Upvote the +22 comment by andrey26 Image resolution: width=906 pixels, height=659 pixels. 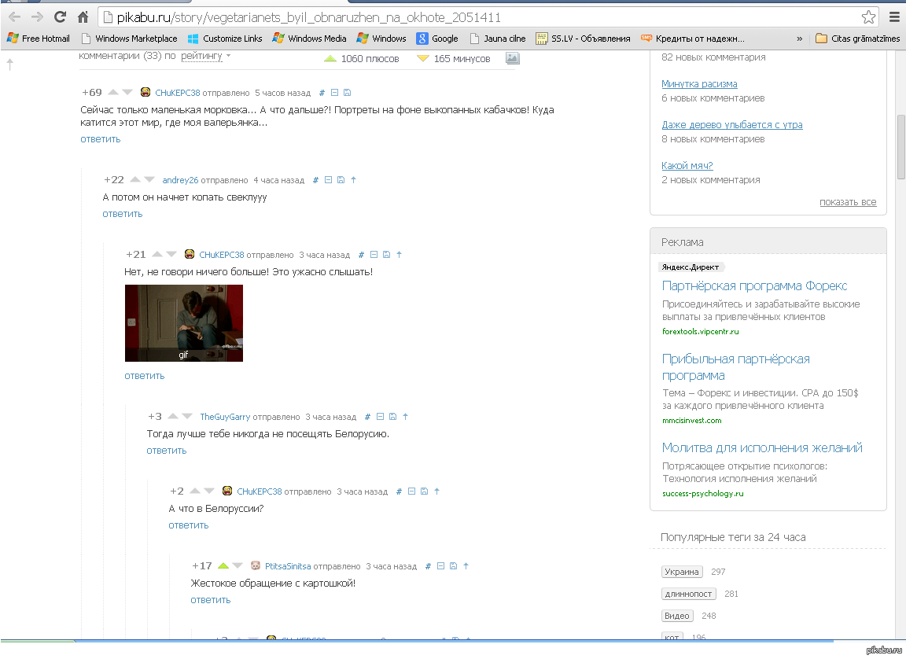pos(135,179)
